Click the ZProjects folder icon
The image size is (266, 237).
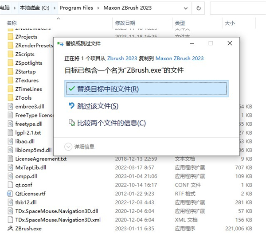click(10, 37)
